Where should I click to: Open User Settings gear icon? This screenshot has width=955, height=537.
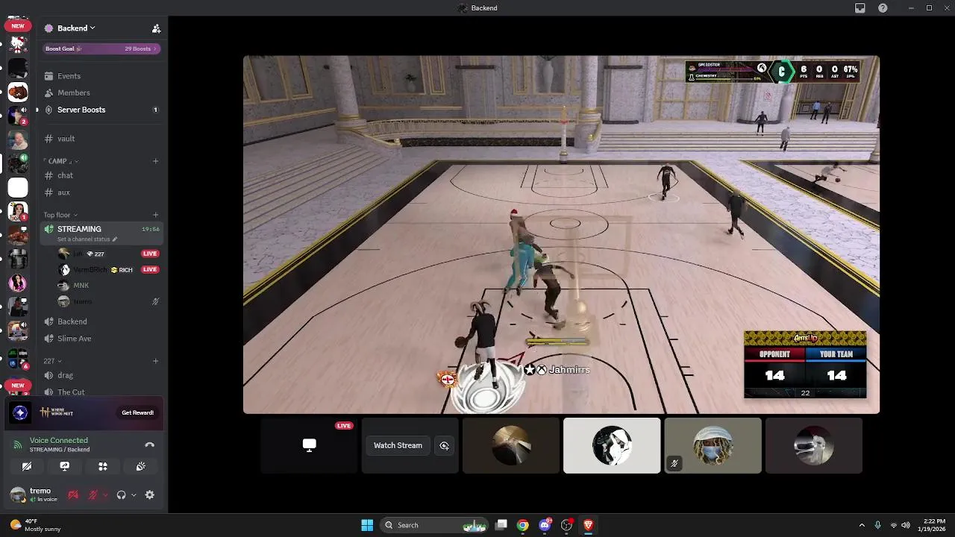click(149, 494)
